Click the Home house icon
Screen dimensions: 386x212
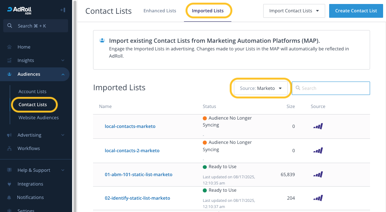pyautogui.click(x=9, y=47)
